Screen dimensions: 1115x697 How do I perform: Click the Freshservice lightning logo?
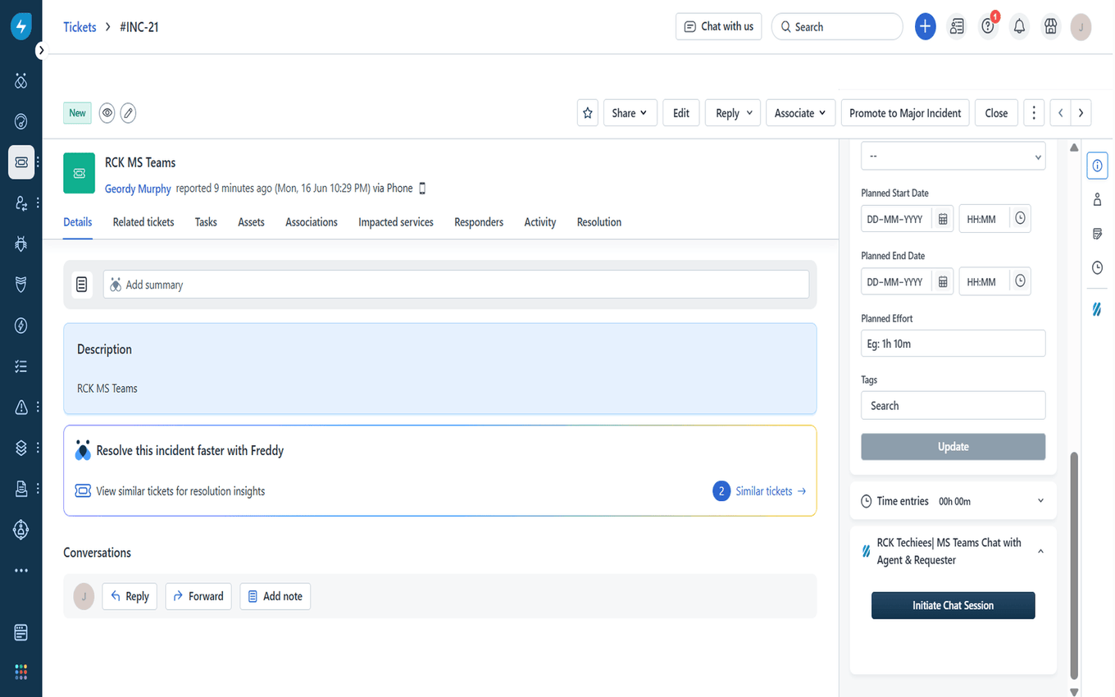pos(21,26)
